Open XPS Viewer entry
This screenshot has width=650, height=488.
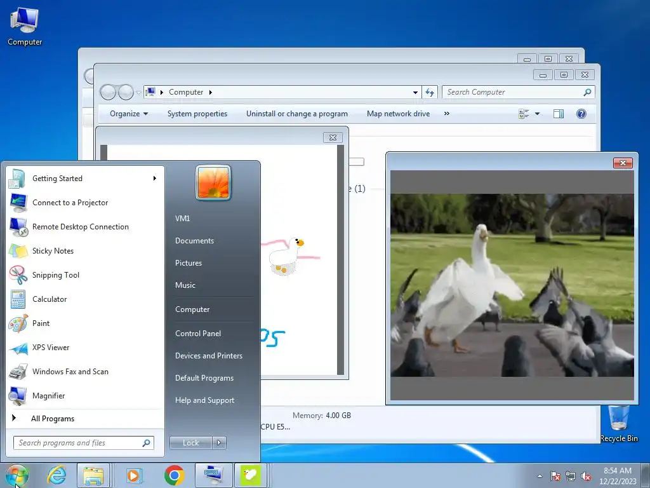tap(85, 348)
